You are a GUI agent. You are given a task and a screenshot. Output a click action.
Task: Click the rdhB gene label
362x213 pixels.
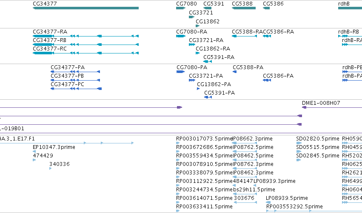tap(344, 4)
